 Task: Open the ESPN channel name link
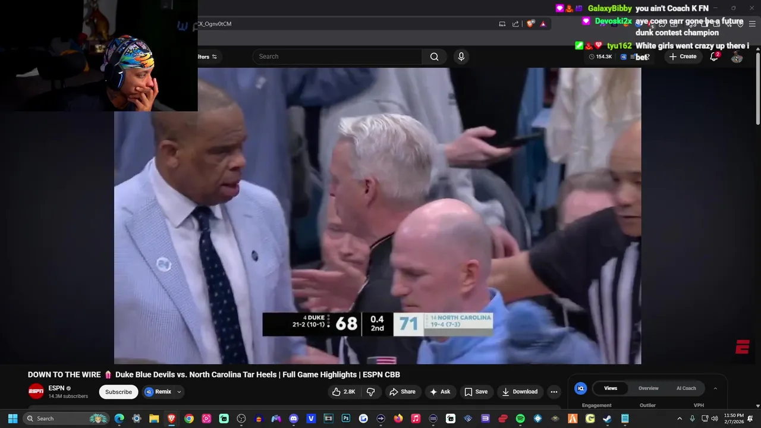pos(56,388)
